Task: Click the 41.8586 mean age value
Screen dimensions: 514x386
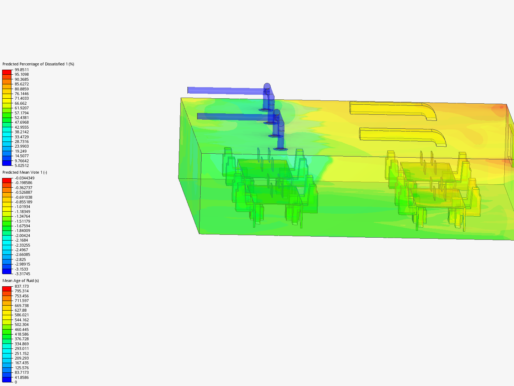Action: pos(22,377)
